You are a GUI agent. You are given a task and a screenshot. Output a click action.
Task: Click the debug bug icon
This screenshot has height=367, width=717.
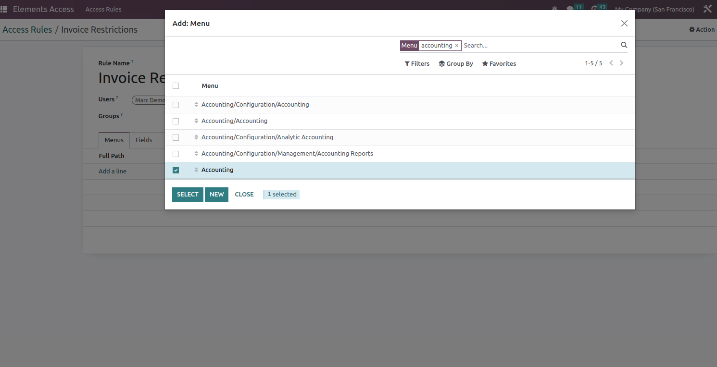point(554,8)
